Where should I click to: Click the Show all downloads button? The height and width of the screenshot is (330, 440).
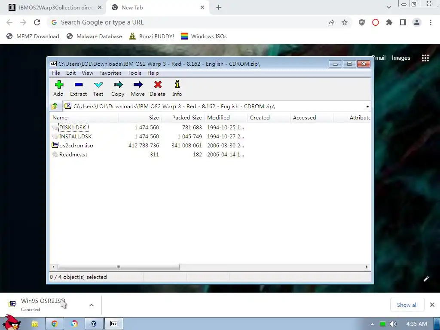[x=407, y=305]
